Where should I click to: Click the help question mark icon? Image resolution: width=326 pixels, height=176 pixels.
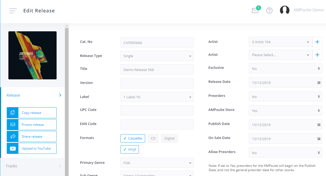[269, 11]
